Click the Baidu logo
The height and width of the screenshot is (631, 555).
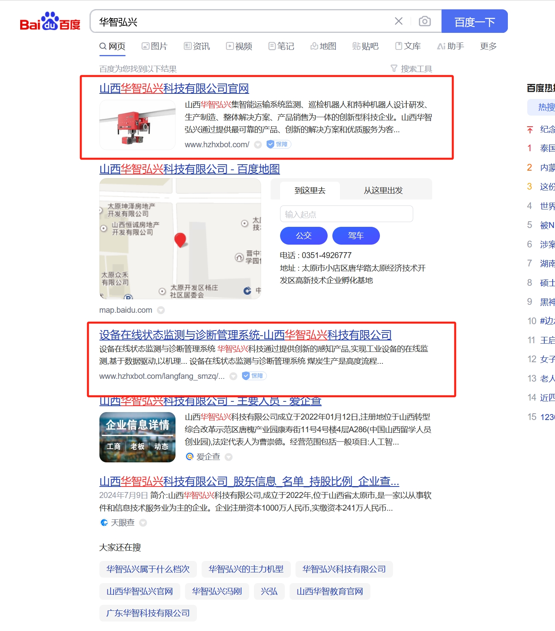coord(50,21)
